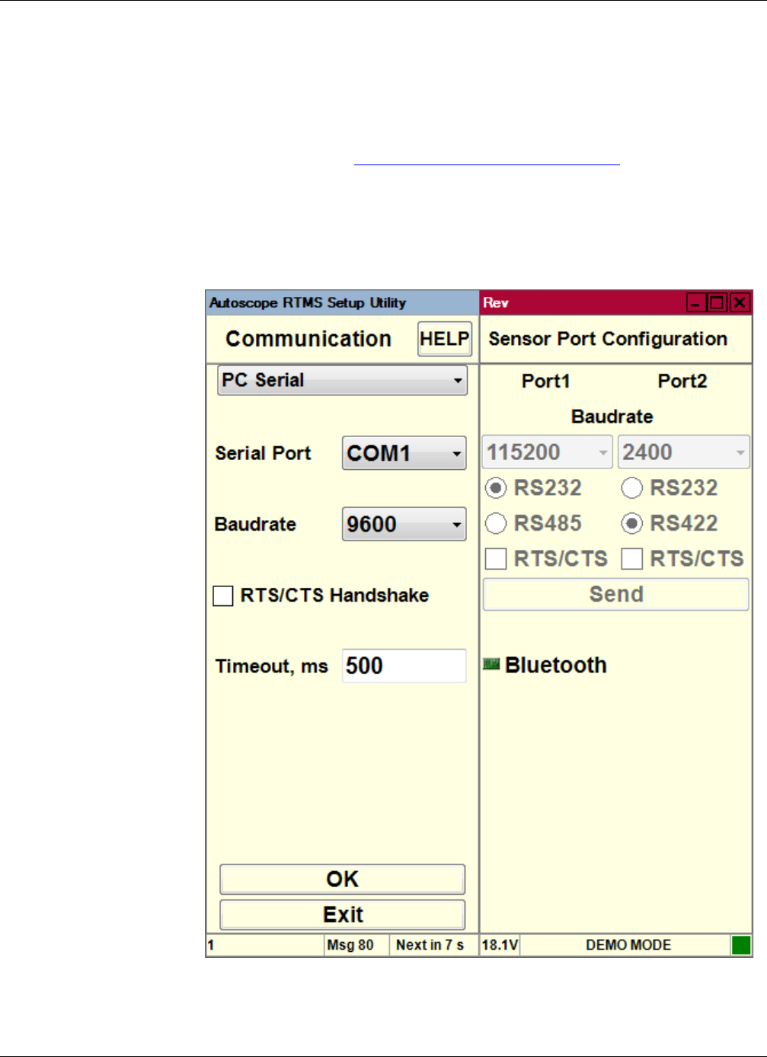Maximize the Rev window

(717, 303)
